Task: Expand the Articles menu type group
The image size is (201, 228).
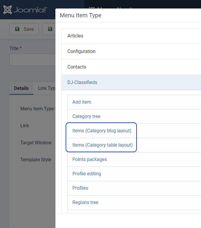Action: (x=131, y=36)
